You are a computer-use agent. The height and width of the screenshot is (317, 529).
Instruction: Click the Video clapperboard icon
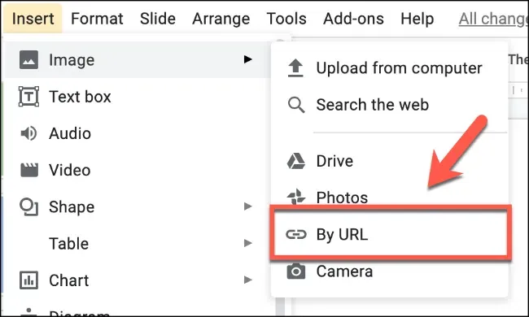click(29, 170)
